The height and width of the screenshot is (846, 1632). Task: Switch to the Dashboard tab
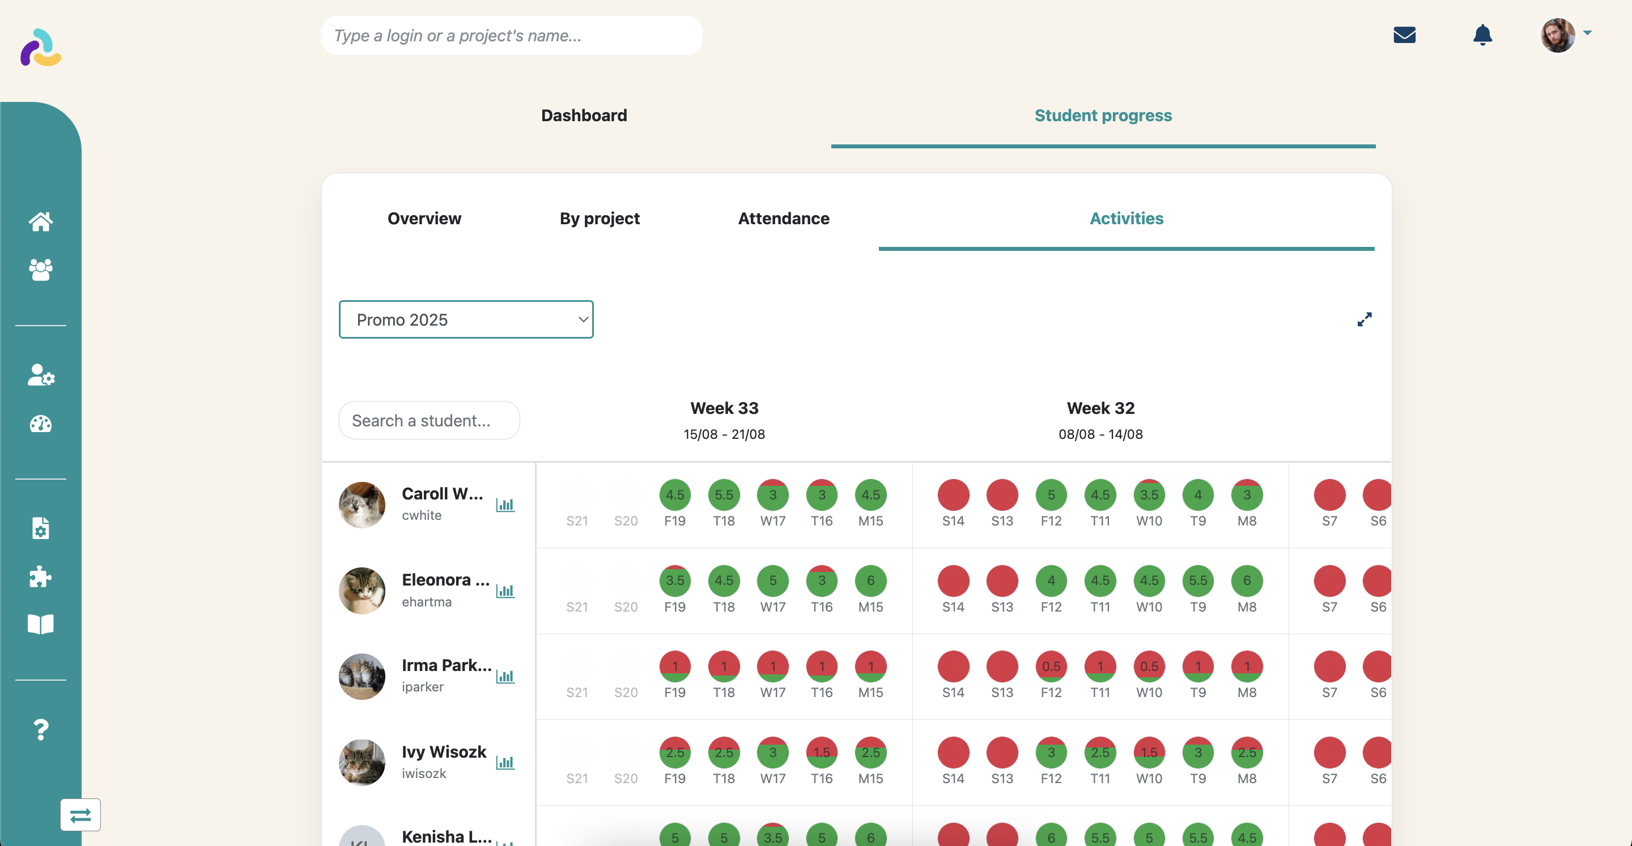[584, 116]
